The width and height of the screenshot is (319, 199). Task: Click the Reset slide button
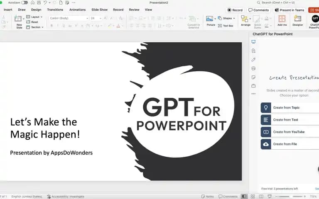coord(32,22)
